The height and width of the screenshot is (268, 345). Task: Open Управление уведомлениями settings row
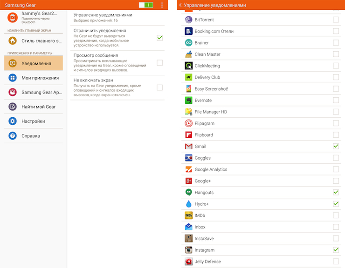click(x=117, y=18)
